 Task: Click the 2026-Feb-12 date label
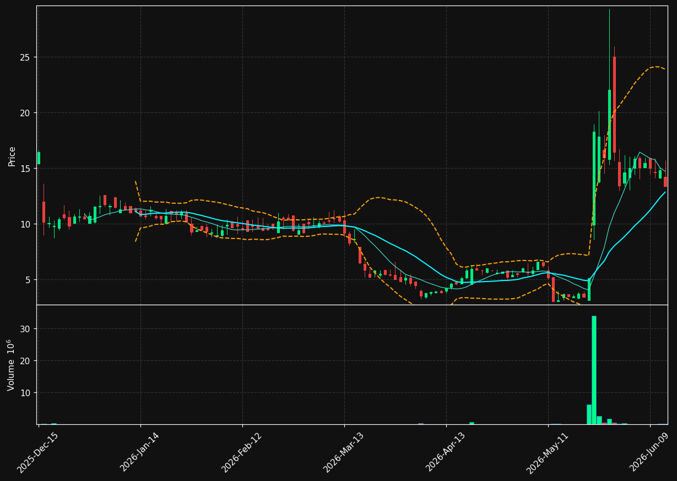coord(241,453)
